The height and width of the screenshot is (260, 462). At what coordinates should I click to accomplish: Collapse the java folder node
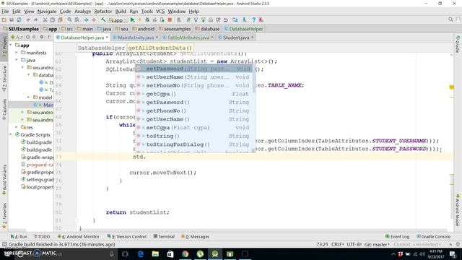(17, 60)
